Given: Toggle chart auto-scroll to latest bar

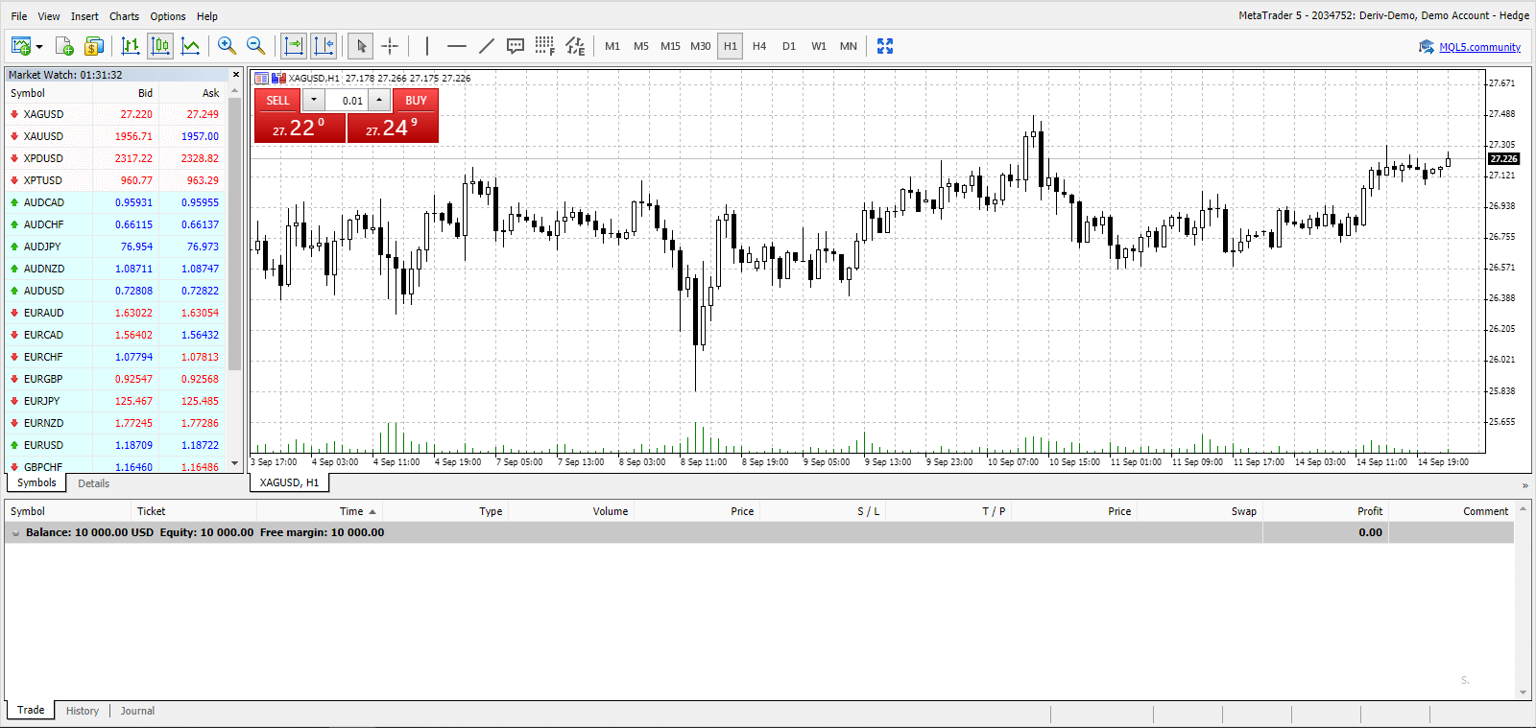Looking at the screenshot, I should [294, 46].
